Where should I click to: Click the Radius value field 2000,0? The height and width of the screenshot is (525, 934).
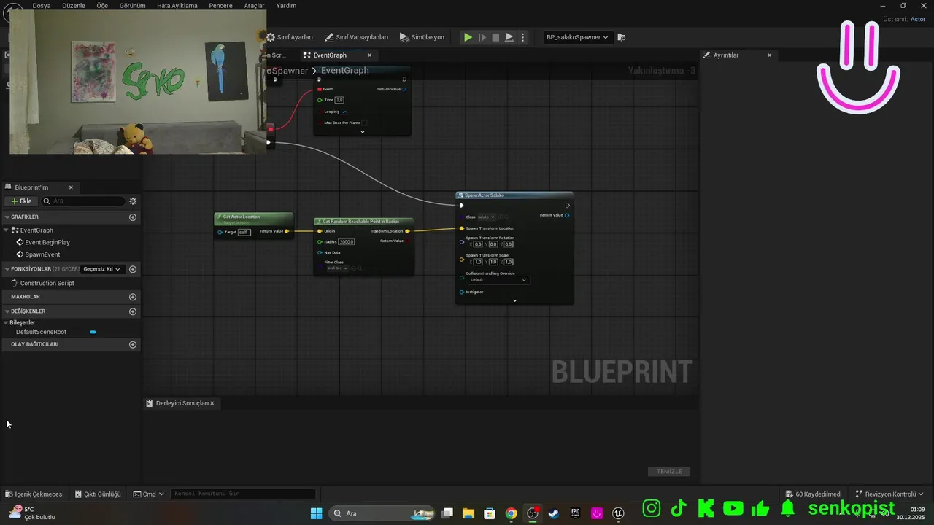click(x=347, y=241)
